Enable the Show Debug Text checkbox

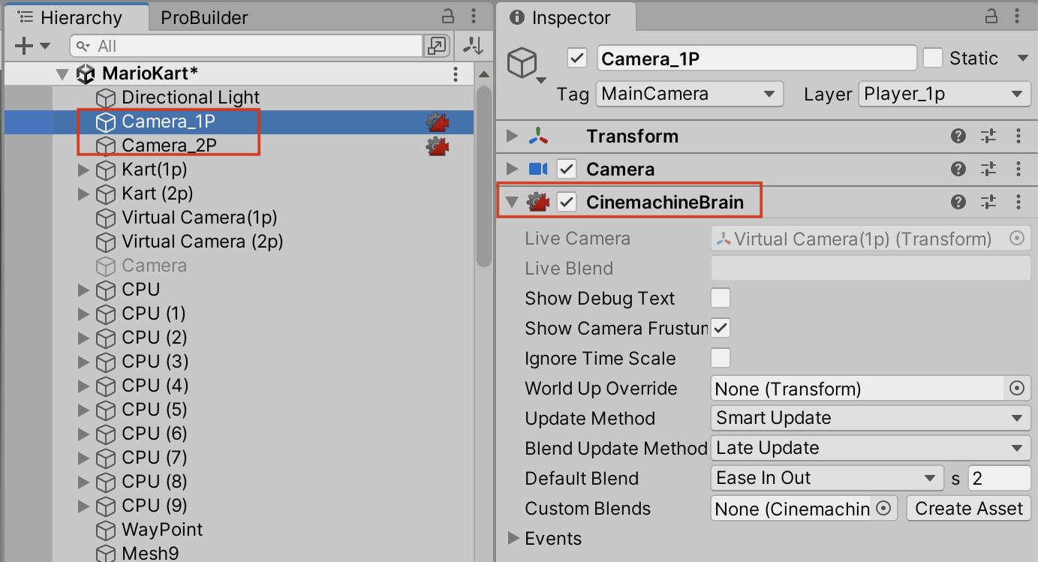pos(720,298)
